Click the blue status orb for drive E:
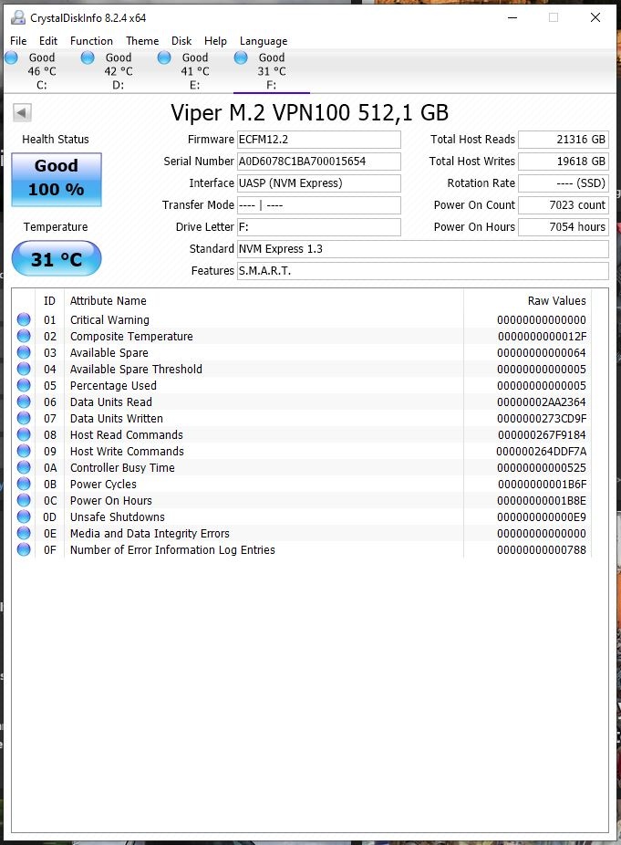This screenshot has height=845, width=621. pyautogui.click(x=164, y=57)
